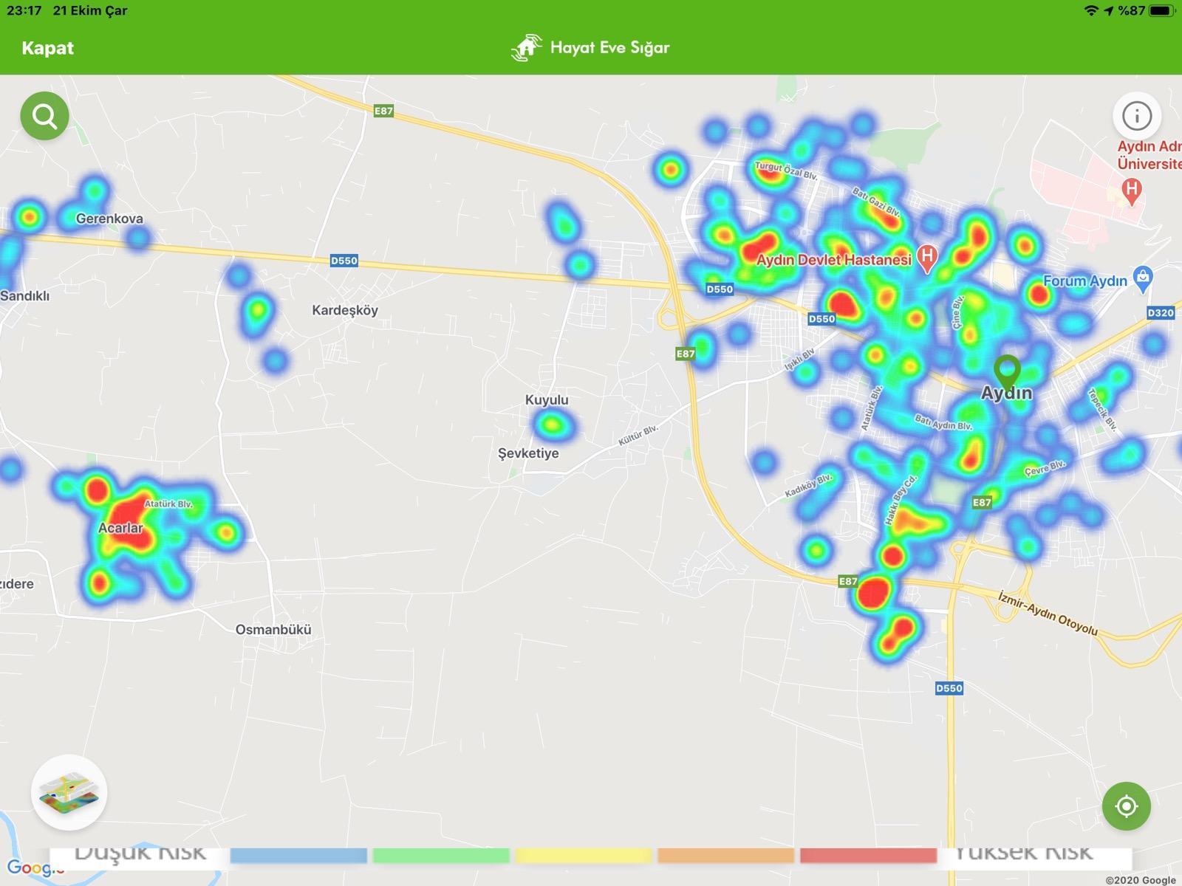Tap the green Aydın location pin
The height and width of the screenshot is (886, 1182).
tap(1007, 369)
